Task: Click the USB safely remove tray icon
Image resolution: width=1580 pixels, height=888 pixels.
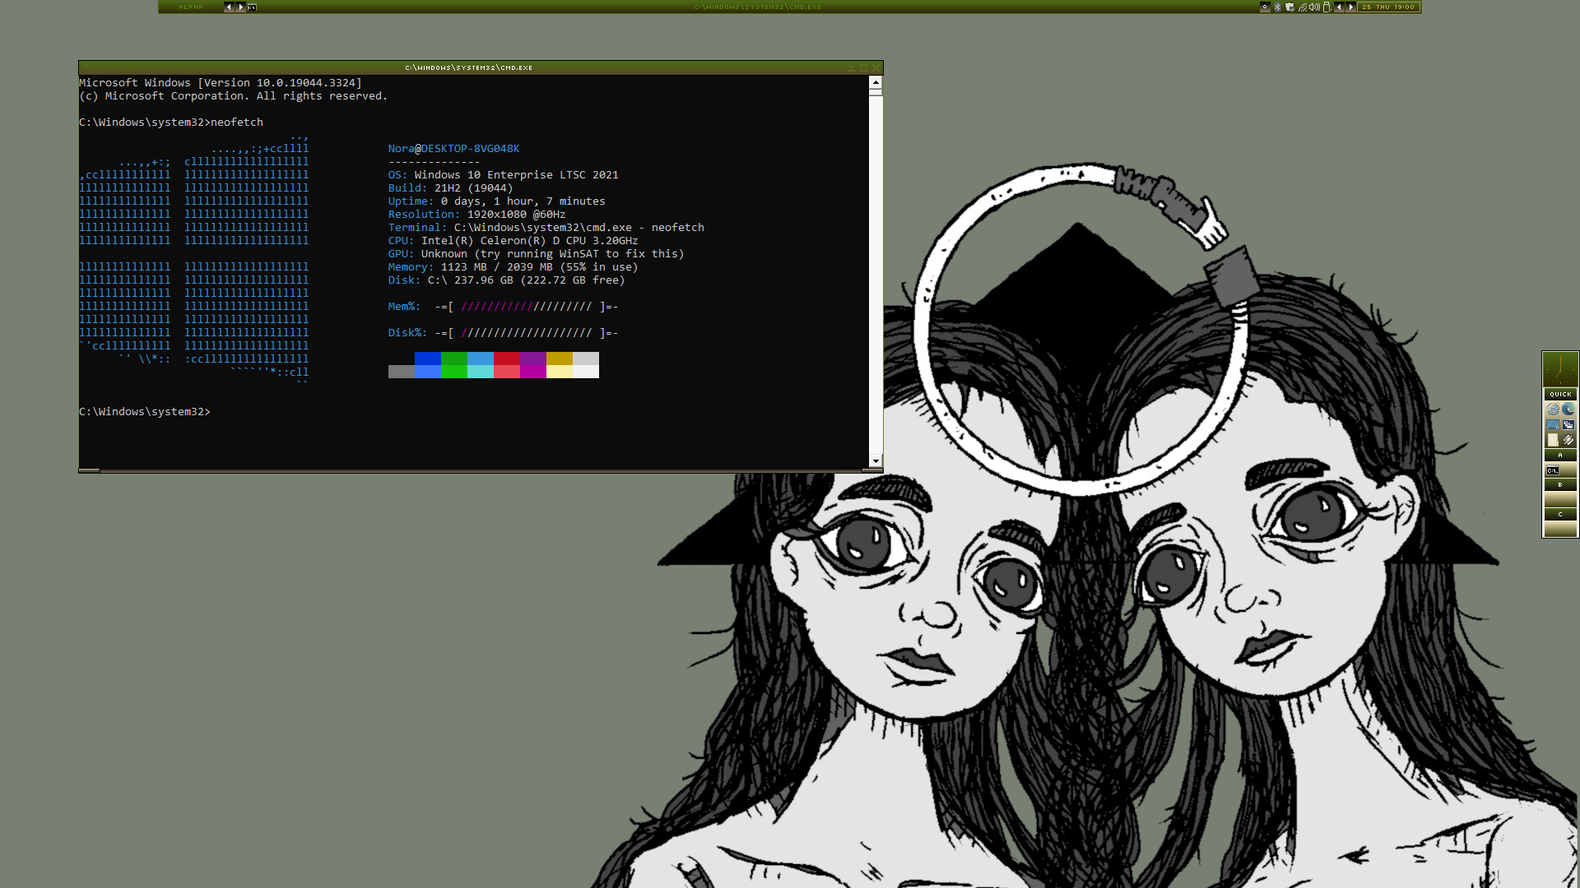Action: [x=1327, y=7]
